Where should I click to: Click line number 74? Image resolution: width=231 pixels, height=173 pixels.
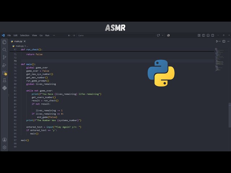15,64
